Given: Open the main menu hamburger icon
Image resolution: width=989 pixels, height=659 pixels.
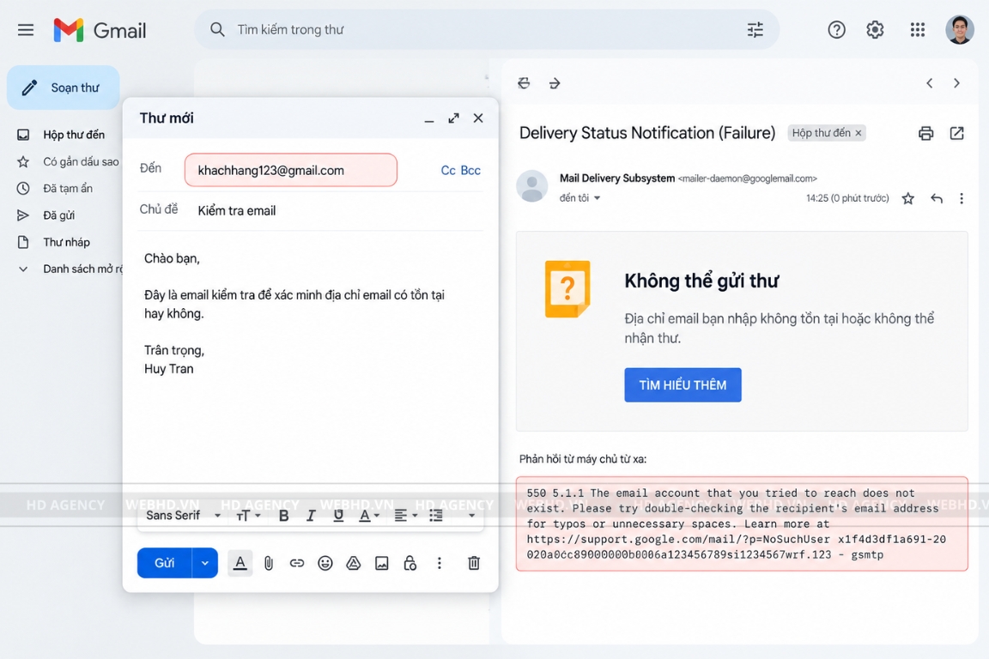Looking at the screenshot, I should click(25, 30).
